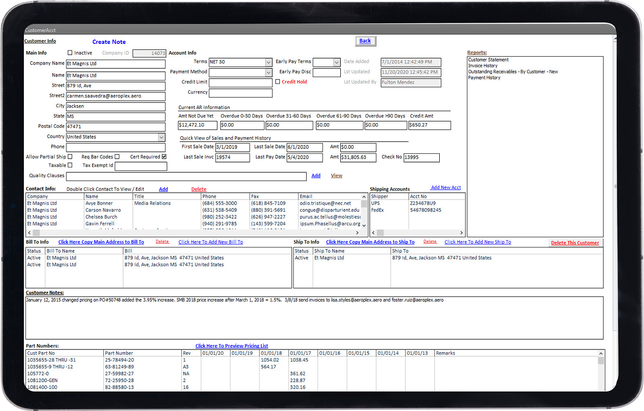Click the Street2 field with the email address
Image resolution: width=644 pixels, height=411 pixels.
116,96
